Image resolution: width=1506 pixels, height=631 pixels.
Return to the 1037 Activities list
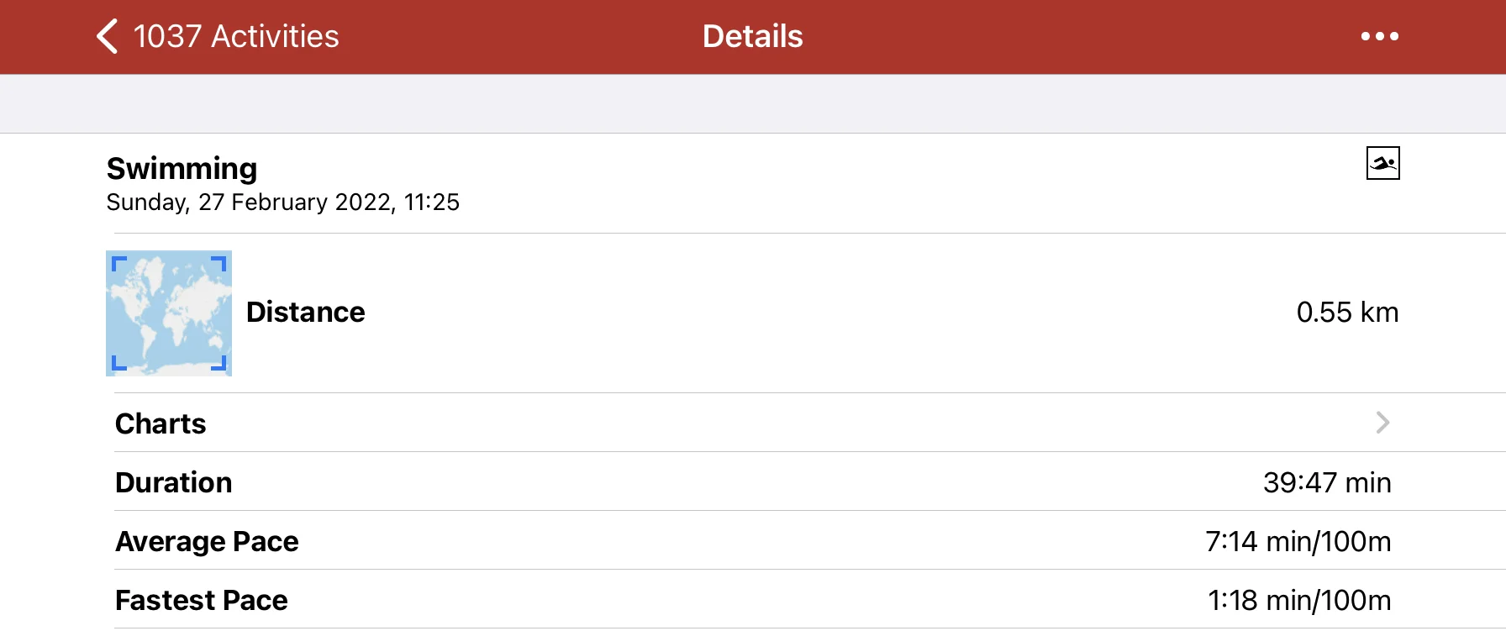coord(236,36)
